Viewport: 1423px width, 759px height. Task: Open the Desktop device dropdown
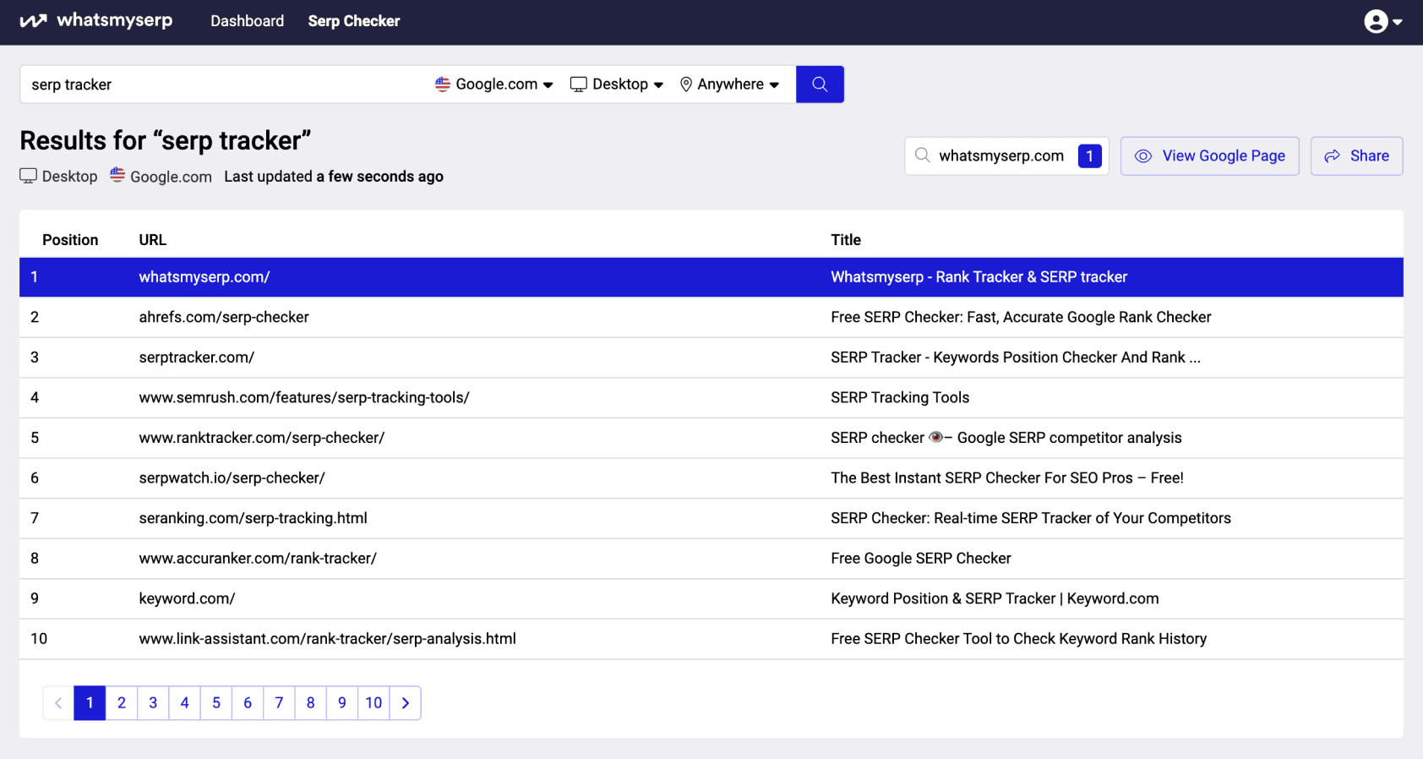click(x=618, y=85)
